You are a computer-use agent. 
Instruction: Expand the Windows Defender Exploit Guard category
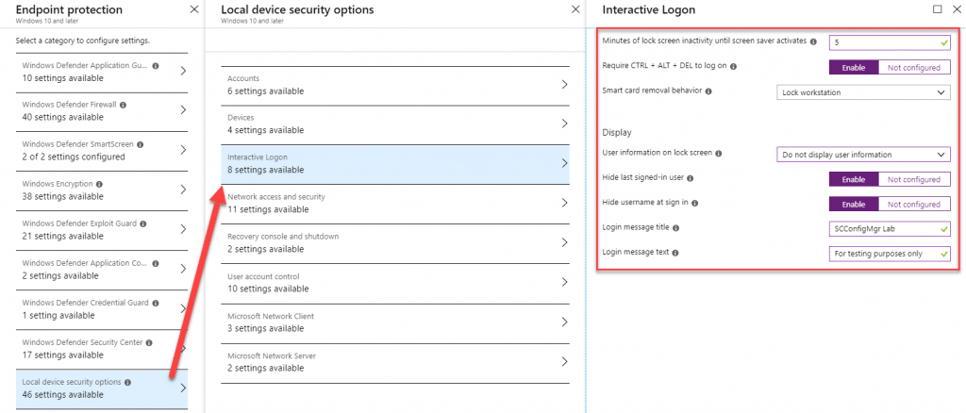click(102, 229)
